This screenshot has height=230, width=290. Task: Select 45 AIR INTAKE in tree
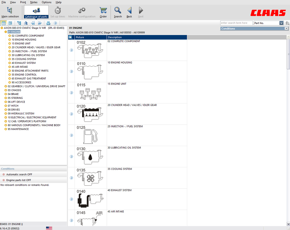(x=20, y=67)
